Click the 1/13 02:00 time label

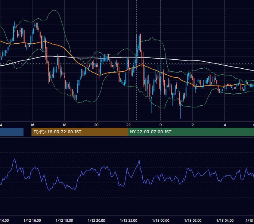pos(193,220)
